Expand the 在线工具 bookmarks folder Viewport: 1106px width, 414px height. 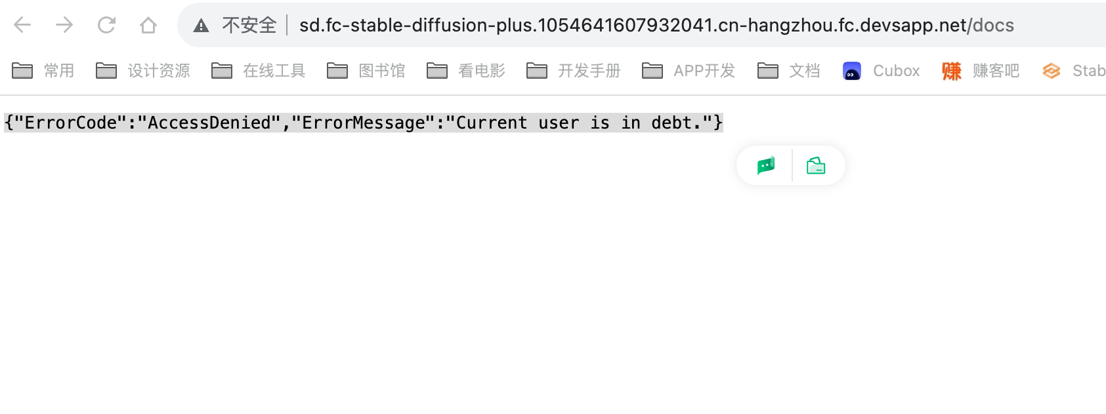pos(259,71)
